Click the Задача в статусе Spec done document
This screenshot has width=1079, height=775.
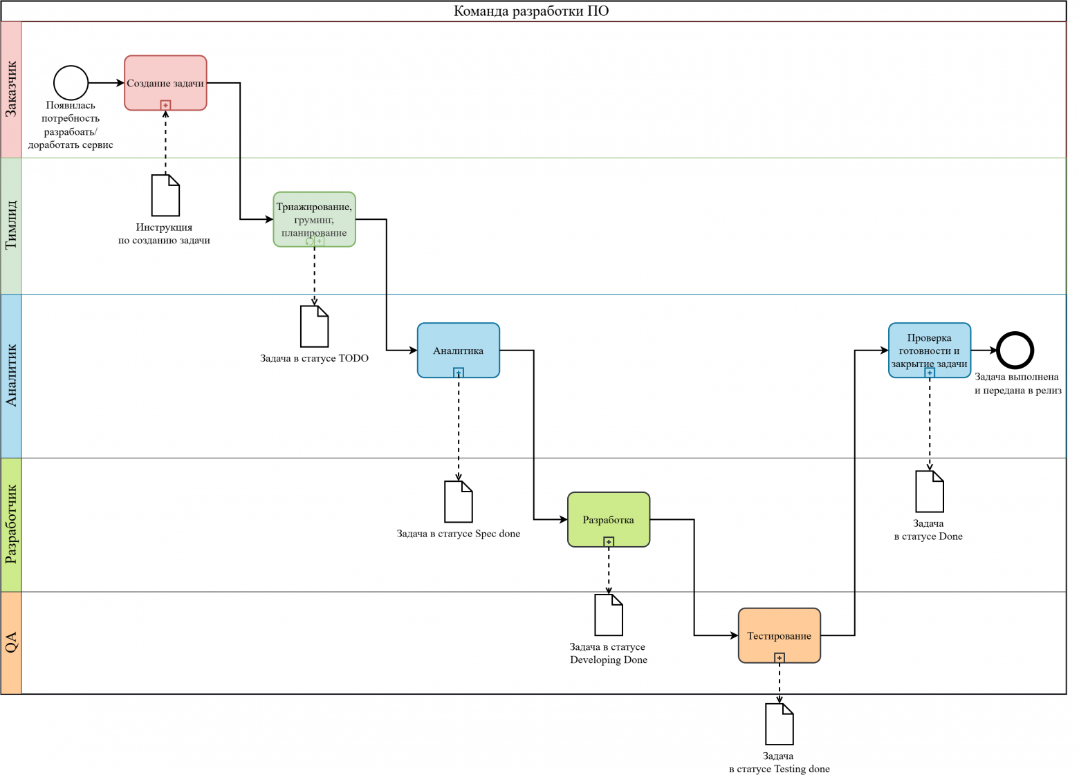458,502
